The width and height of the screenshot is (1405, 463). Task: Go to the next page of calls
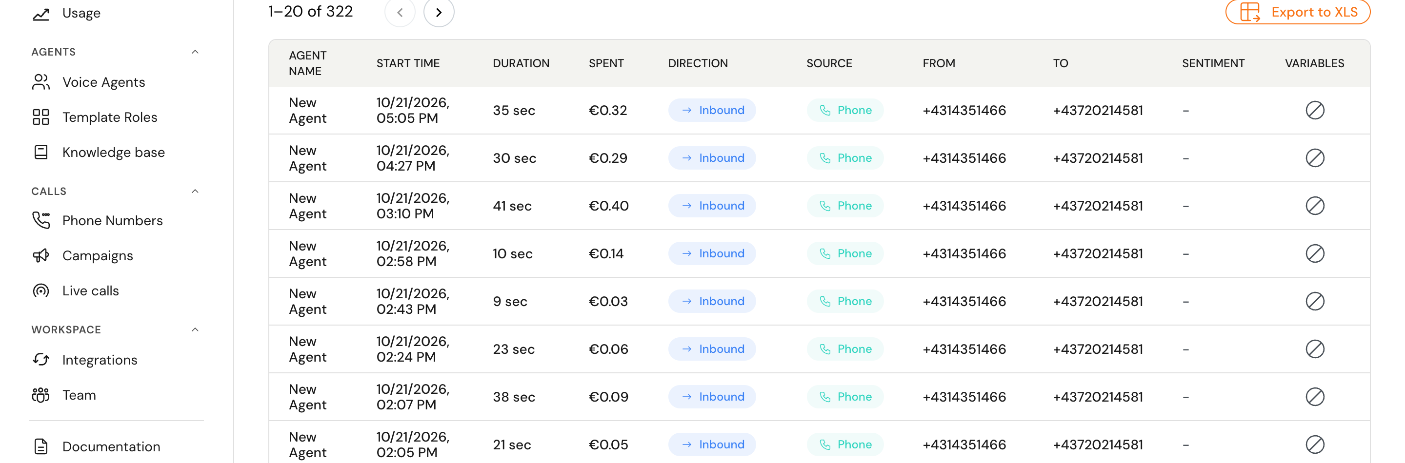point(439,12)
